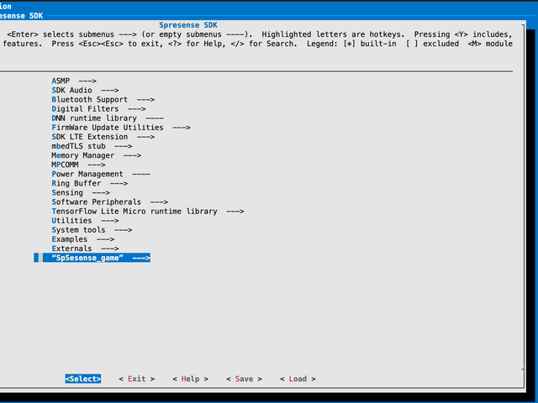The width and height of the screenshot is (538, 403).
Task: Open the Bluetooth Support submenu
Action: click(x=103, y=99)
